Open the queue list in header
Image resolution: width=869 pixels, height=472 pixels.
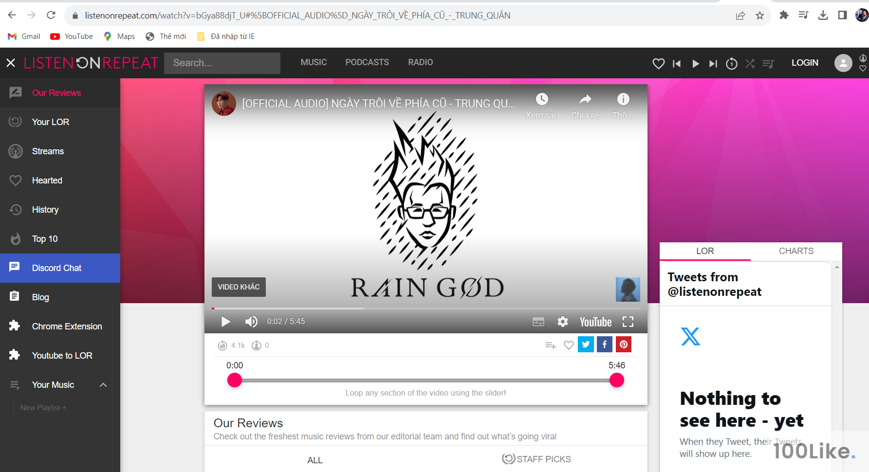pyautogui.click(x=768, y=64)
